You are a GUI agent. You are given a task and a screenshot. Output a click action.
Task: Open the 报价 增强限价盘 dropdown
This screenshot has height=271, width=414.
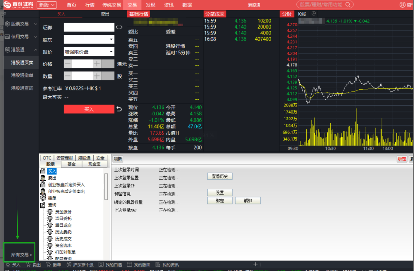click(111, 52)
